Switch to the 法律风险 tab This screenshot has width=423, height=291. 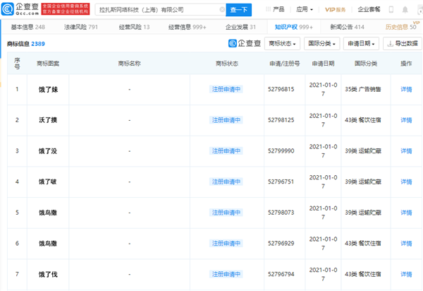80,27
